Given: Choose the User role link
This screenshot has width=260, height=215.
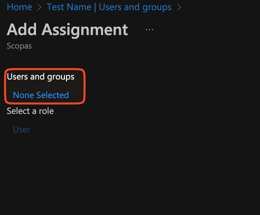Looking at the screenshot, I should pos(22,129).
